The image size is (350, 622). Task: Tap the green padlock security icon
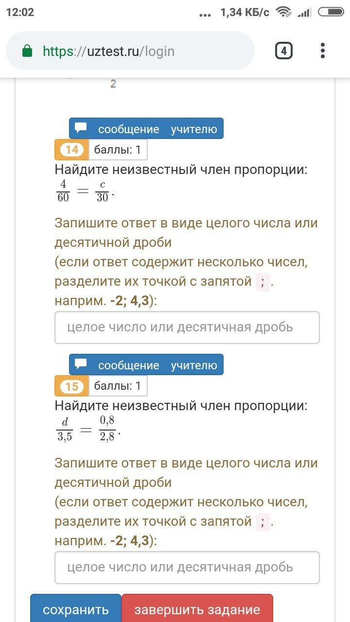tap(28, 51)
